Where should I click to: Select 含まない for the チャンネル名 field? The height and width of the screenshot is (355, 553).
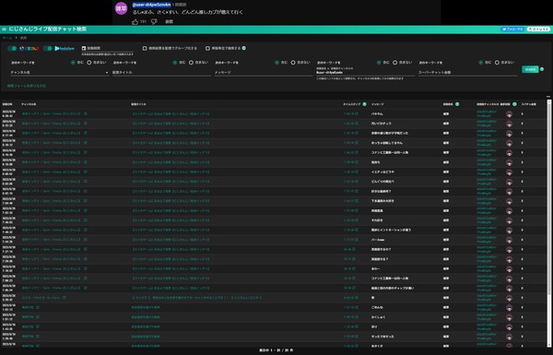tap(89, 63)
